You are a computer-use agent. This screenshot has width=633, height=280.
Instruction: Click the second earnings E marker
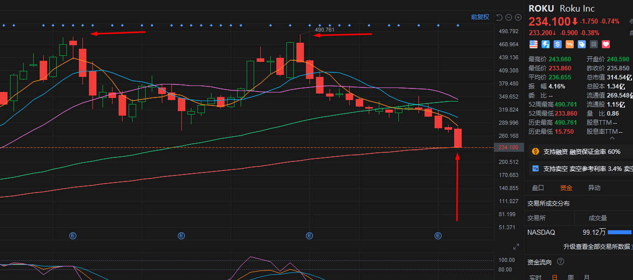coord(181,235)
